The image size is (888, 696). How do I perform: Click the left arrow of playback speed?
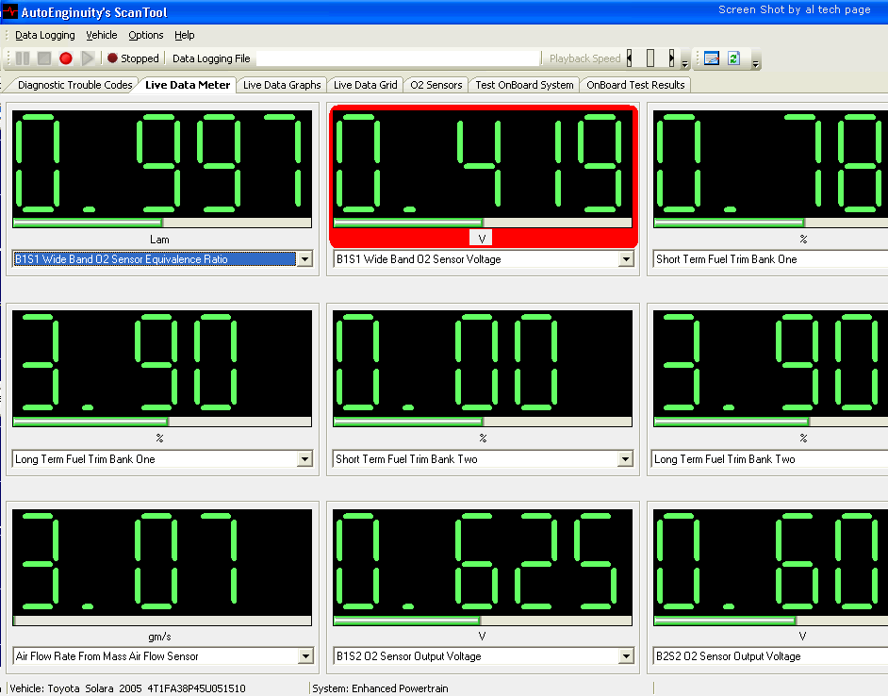(630, 58)
